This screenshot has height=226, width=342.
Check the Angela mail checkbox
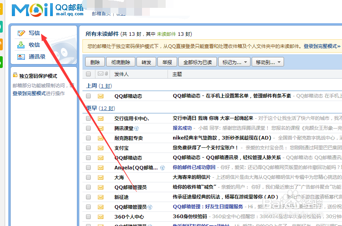(x=88, y=167)
